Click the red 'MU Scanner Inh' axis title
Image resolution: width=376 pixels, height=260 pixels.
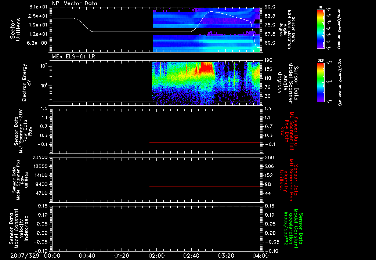290,131
